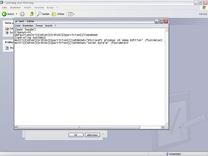Click the greyed forward arrow icon
The width and height of the screenshot is (208, 156).
pos(22,14)
